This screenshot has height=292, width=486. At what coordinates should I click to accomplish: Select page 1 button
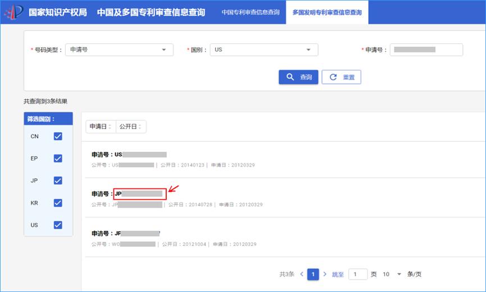click(313, 275)
